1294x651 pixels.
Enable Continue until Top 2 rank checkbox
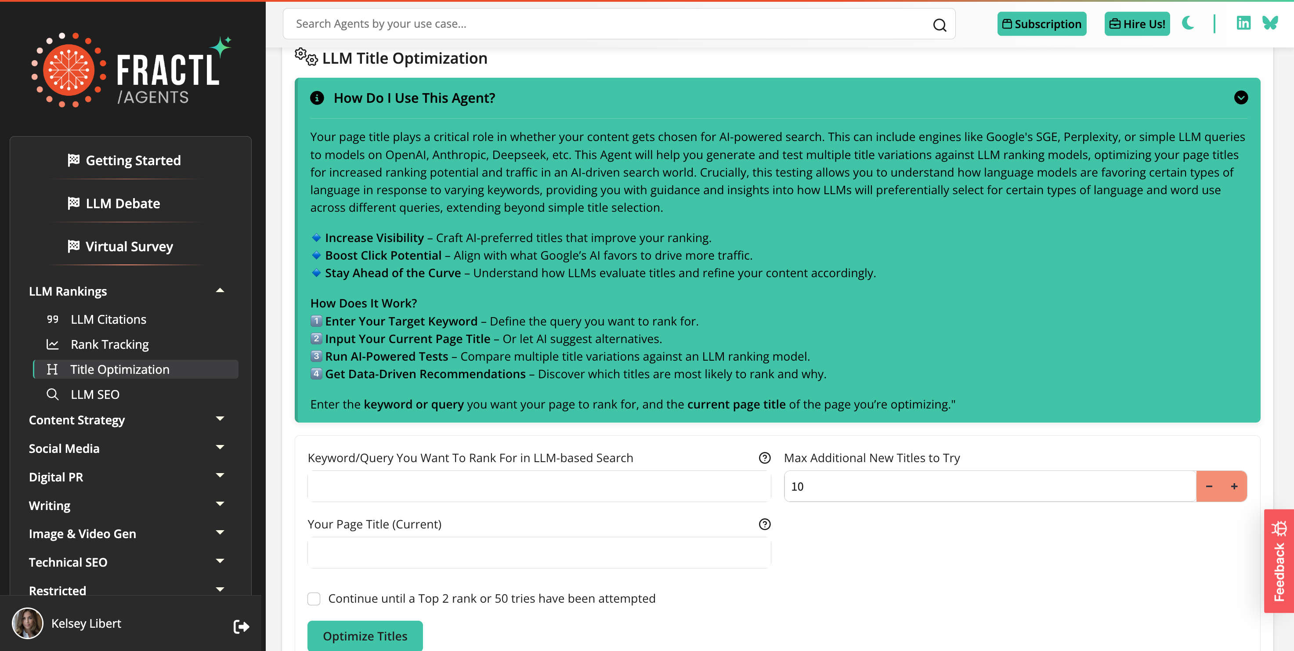(314, 598)
